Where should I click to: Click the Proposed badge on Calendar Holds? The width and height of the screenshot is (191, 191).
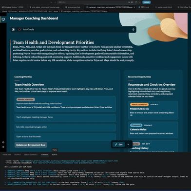(x=136, y=125)
